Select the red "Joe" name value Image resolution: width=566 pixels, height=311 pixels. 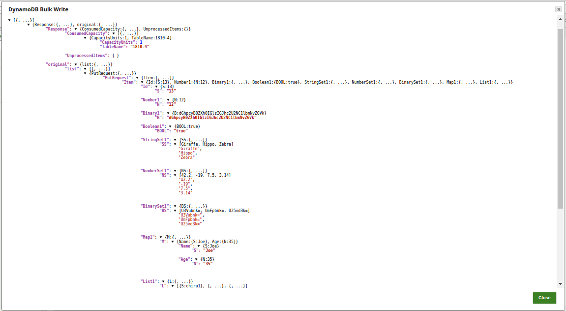pyautogui.click(x=209, y=250)
